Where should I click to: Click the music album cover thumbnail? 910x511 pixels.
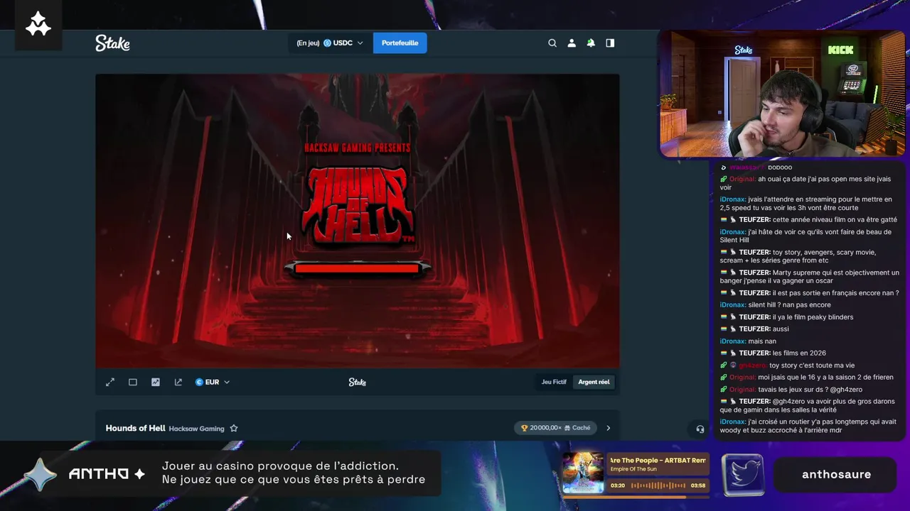[x=583, y=473]
